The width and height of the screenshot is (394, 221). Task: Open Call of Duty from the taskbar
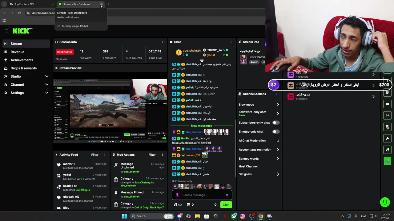click(x=270, y=216)
